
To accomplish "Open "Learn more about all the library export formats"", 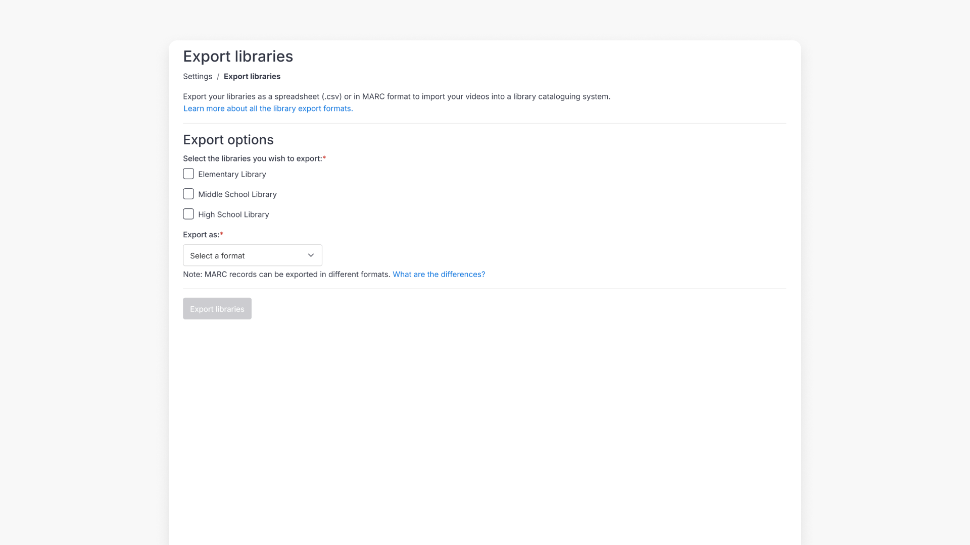I will [x=268, y=108].
